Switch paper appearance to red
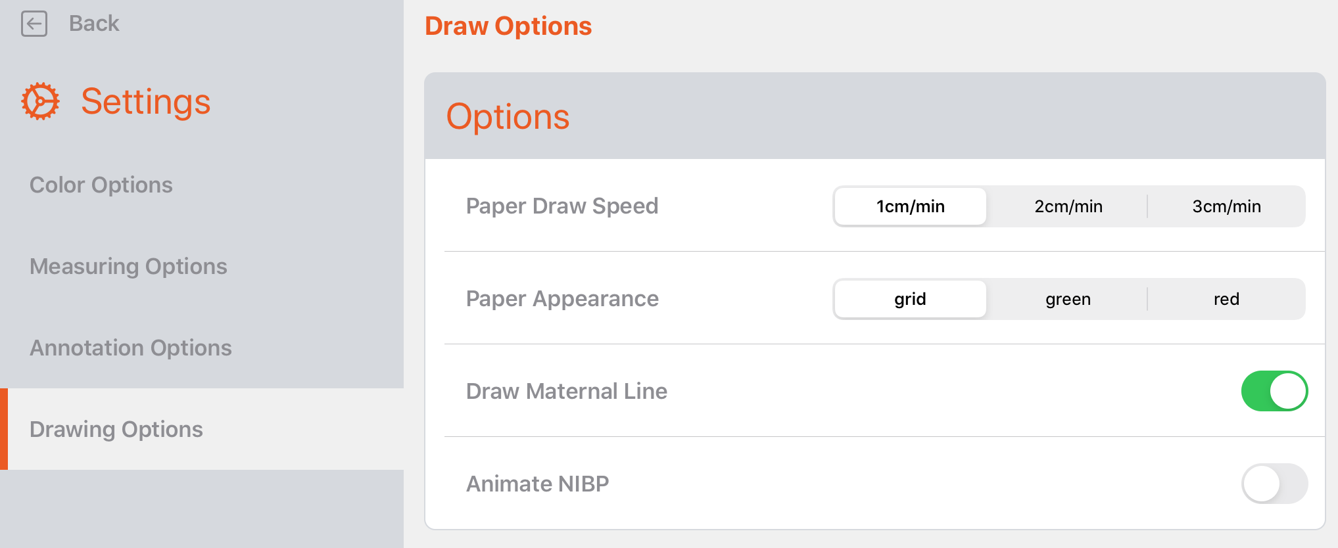1338x548 pixels. coord(1226,298)
